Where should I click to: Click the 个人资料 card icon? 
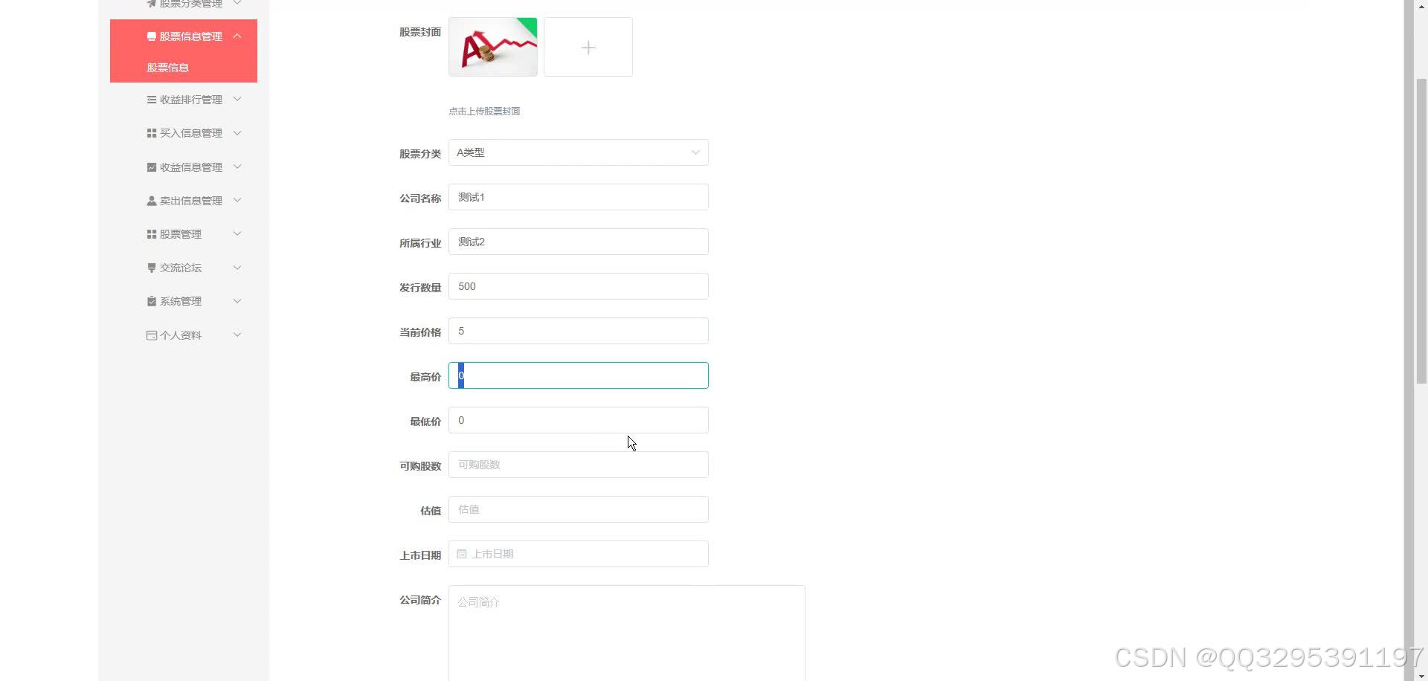(x=152, y=335)
